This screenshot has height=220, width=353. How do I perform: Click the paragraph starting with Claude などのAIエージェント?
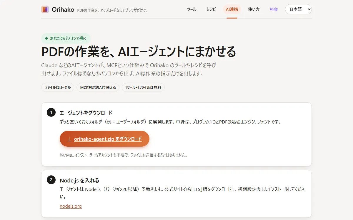[x=129, y=69]
